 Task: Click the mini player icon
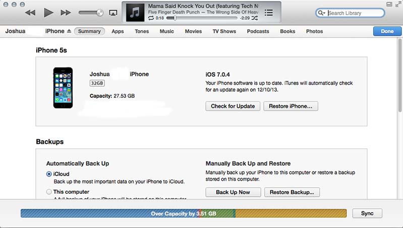(389, 4)
